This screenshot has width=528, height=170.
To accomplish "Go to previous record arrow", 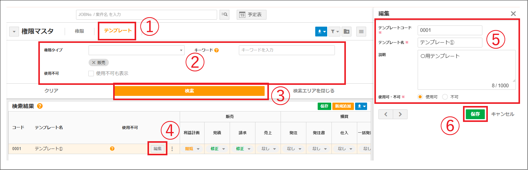I will [386, 114].
